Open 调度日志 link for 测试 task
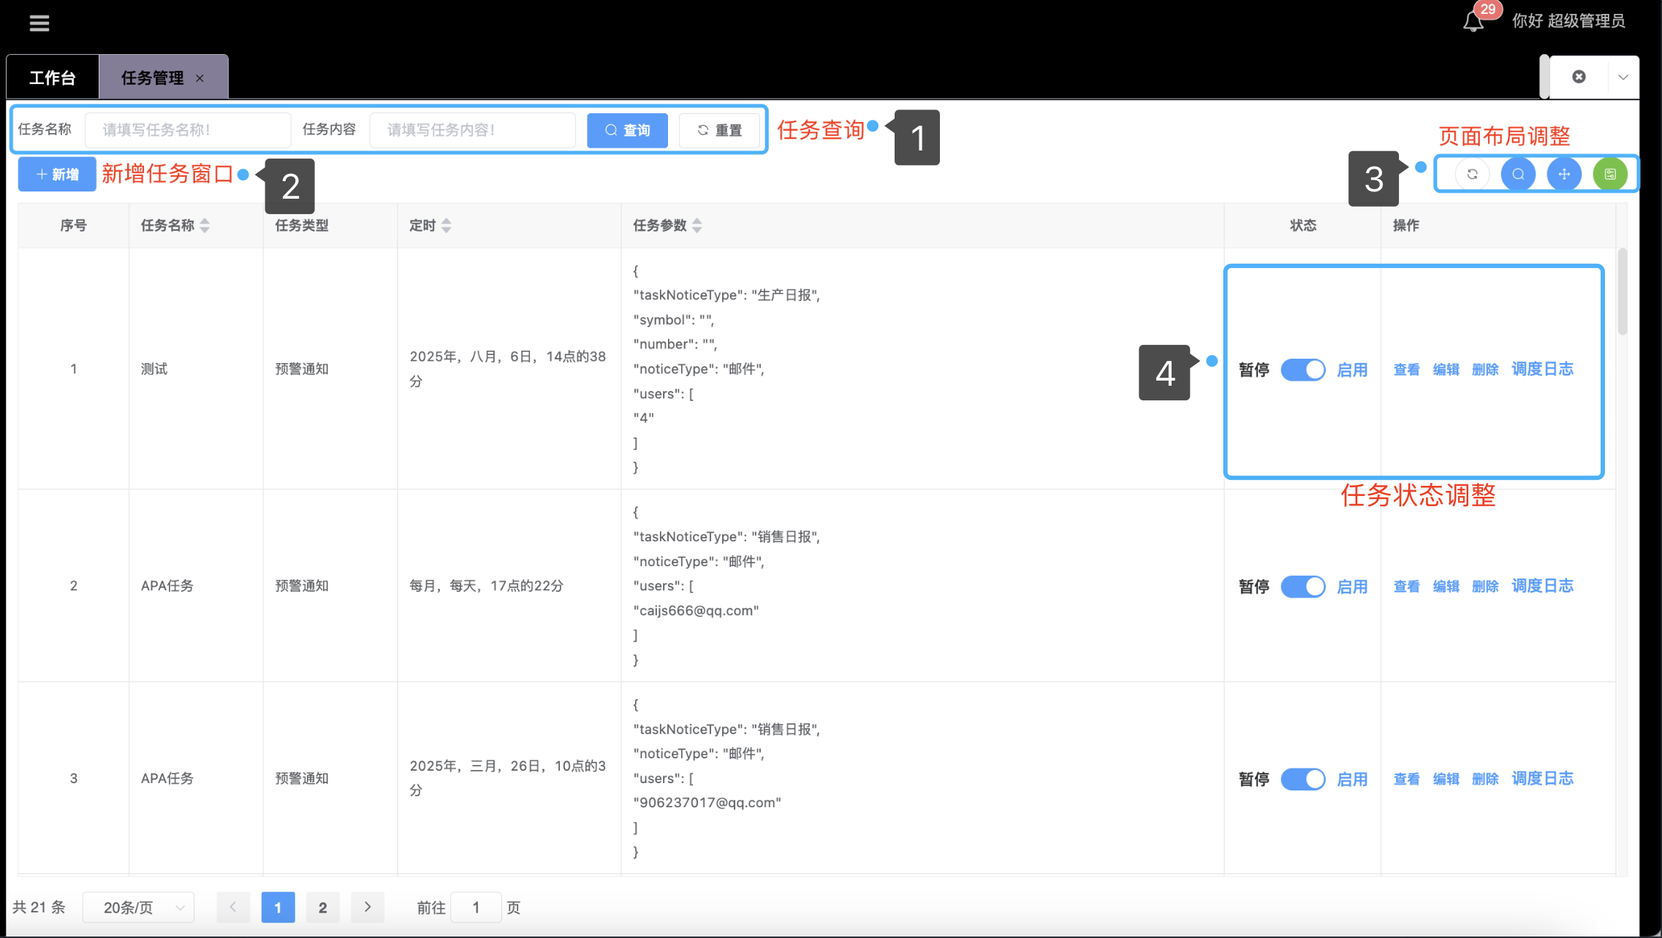Screen dimensions: 1662x938 point(1542,369)
